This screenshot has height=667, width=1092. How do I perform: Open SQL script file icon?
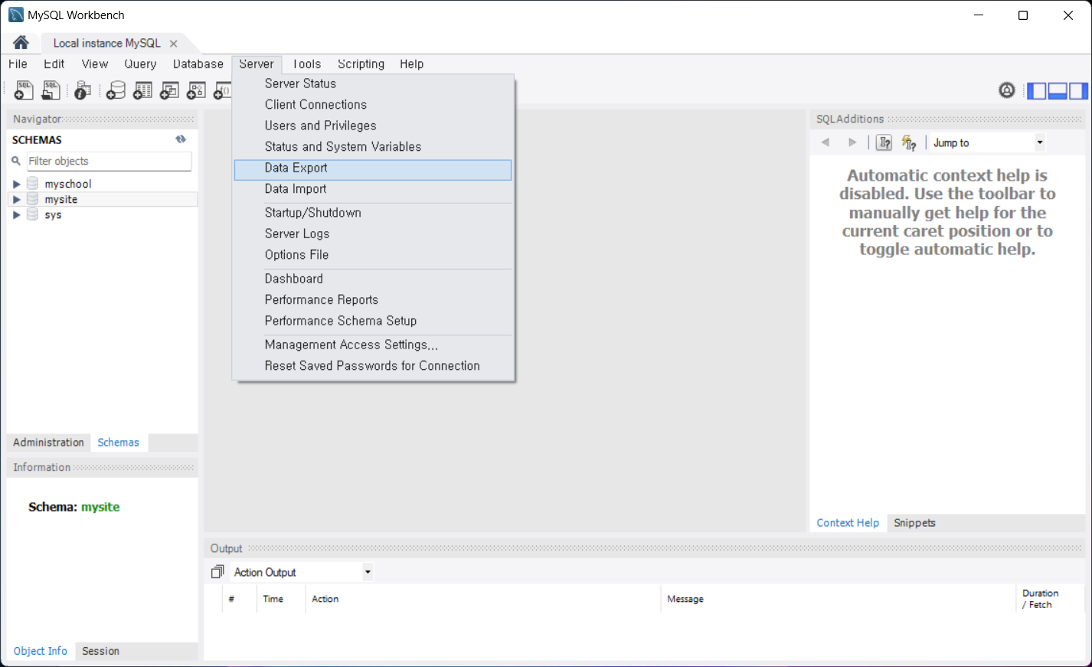click(x=51, y=90)
